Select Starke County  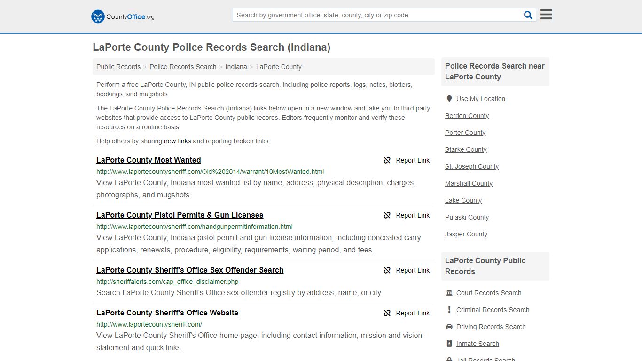point(466,149)
